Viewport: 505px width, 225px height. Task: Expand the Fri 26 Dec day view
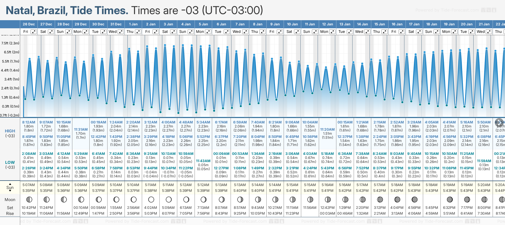click(34, 32)
